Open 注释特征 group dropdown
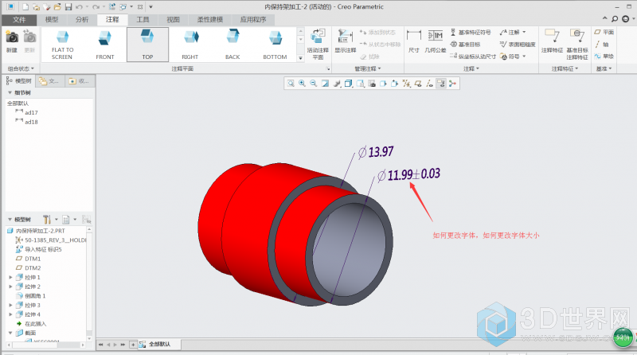Screen dimensions: 637x355 565,68
